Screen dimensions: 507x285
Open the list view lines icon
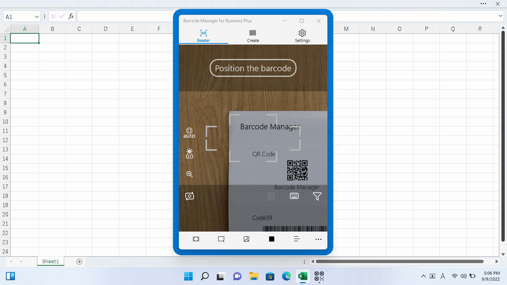click(297, 239)
